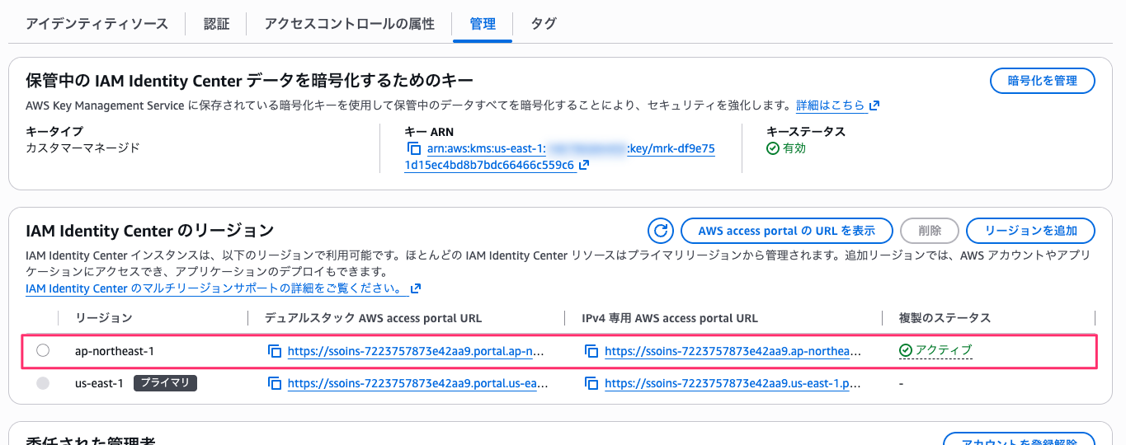
Task: Open the アクセスコントロールの属性 tab
Action: (350, 24)
